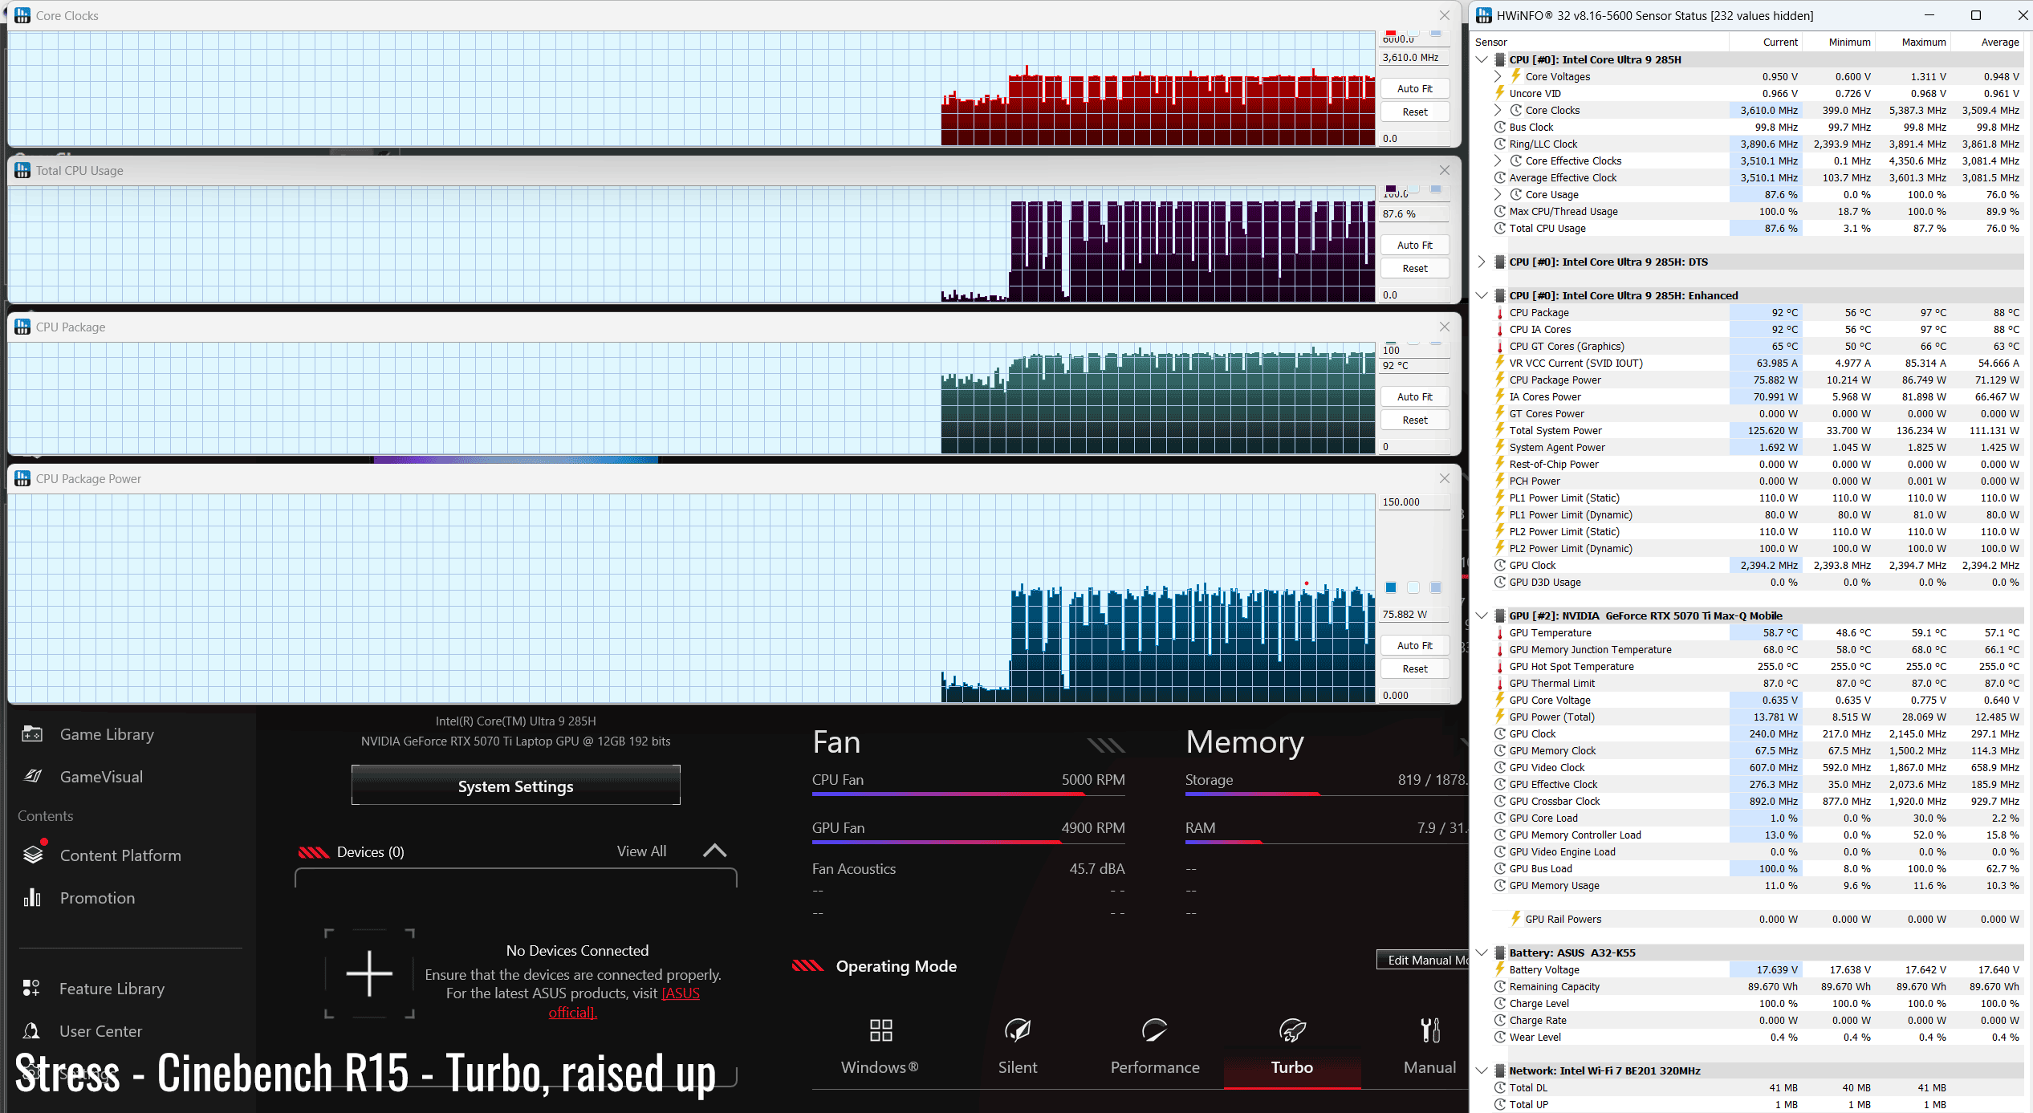Expand the Core Usage subtree
Image resolution: width=2033 pixels, height=1113 pixels.
click(x=1498, y=194)
